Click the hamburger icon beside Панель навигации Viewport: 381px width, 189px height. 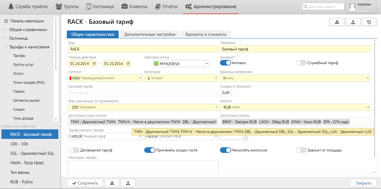6,21
